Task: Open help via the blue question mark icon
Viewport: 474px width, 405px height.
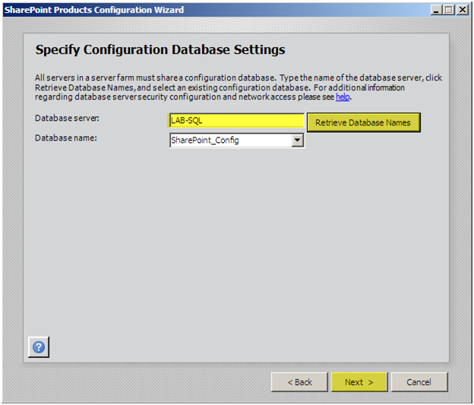Action: pos(39,347)
